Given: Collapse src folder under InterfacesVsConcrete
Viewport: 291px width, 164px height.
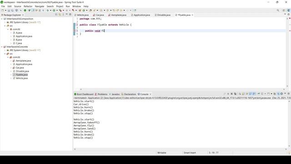Looking at the screenshot, I should 5,54.
